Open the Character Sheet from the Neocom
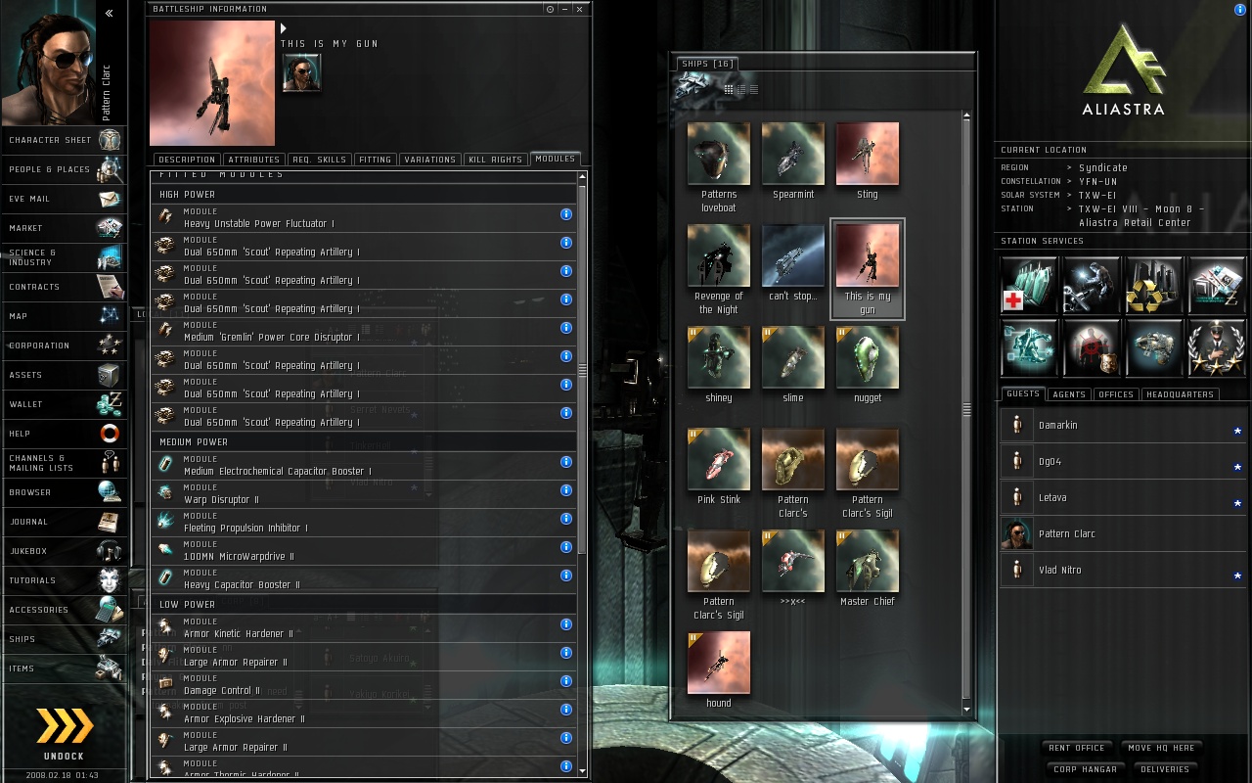Screen dimensions: 1252x783 coord(64,140)
